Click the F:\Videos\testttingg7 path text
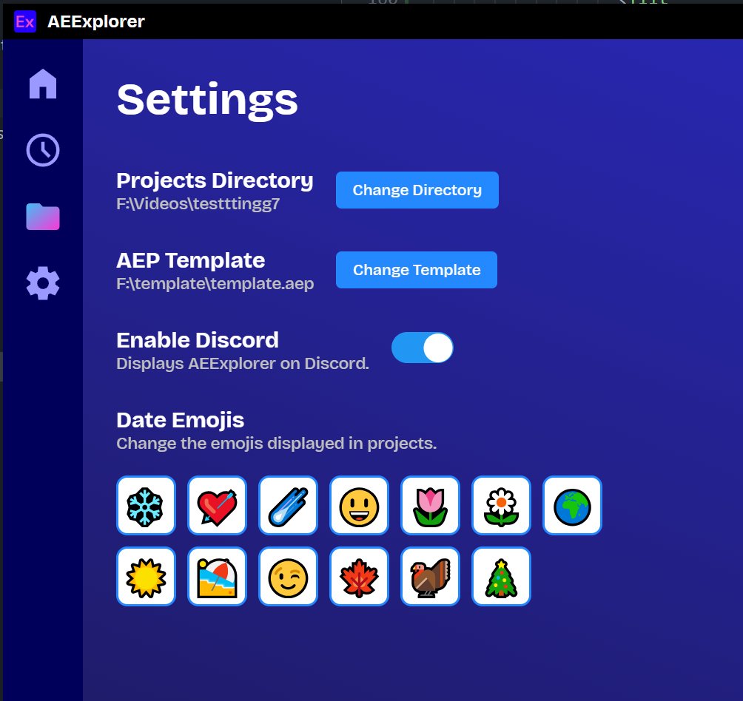This screenshot has width=743, height=701. pos(198,204)
